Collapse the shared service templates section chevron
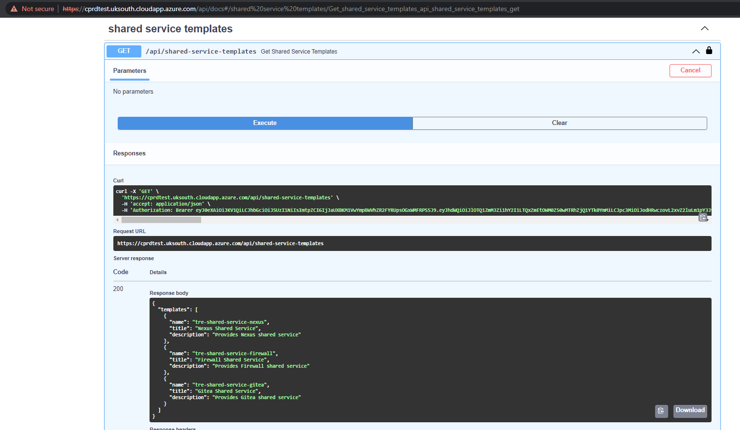The image size is (740, 430). [x=705, y=28]
